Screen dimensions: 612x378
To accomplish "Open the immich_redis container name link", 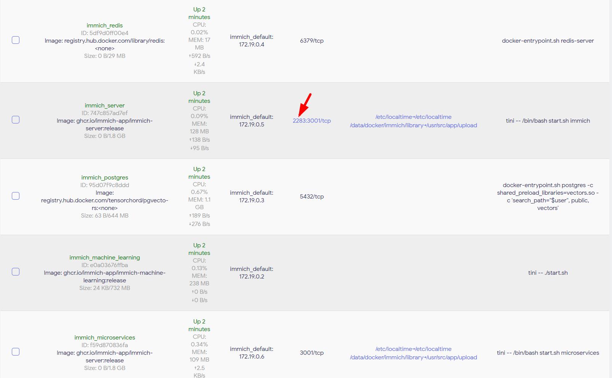I will (105, 26).
